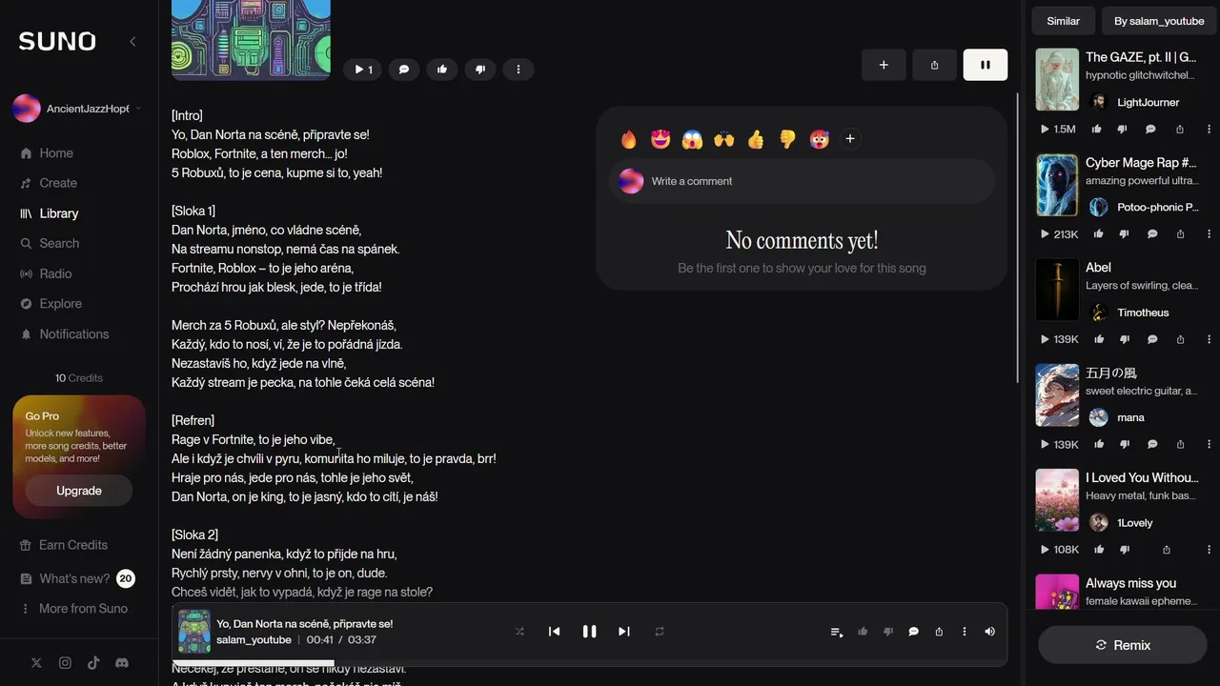Seek on the player progress bar
1220x686 pixels.
[x=589, y=662]
